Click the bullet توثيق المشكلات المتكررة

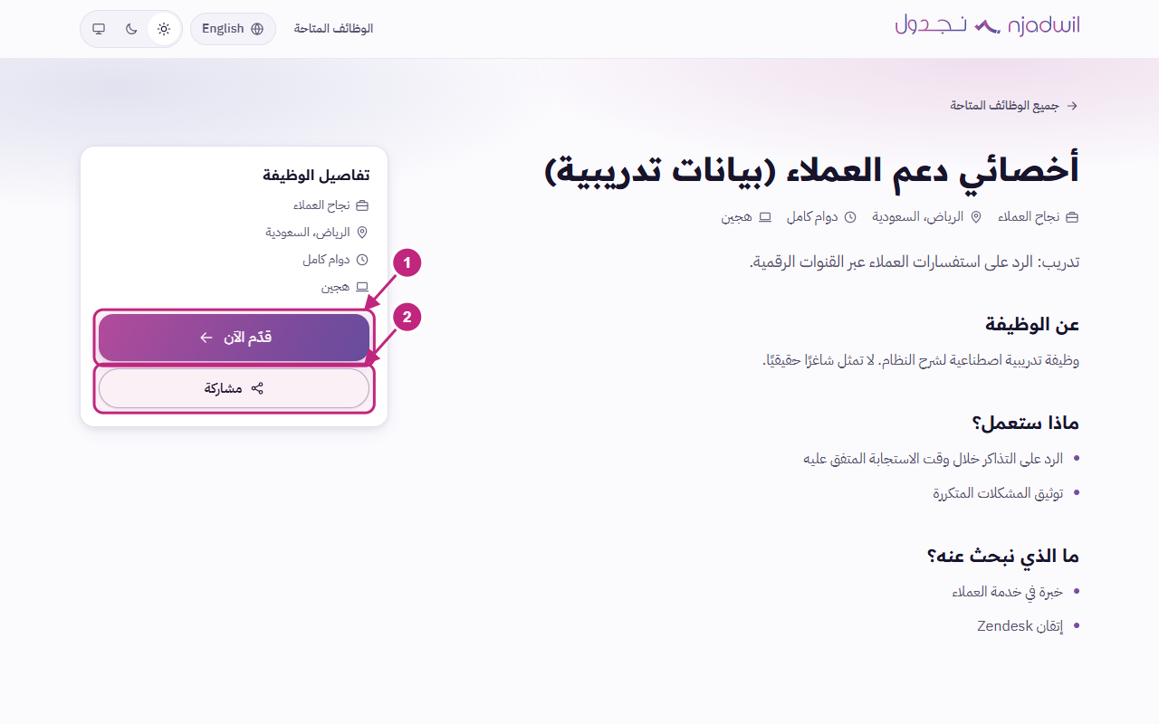click(998, 493)
